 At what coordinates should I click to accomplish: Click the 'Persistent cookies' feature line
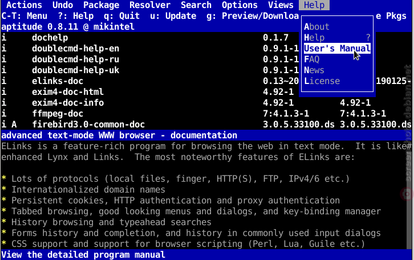click(x=171, y=200)
